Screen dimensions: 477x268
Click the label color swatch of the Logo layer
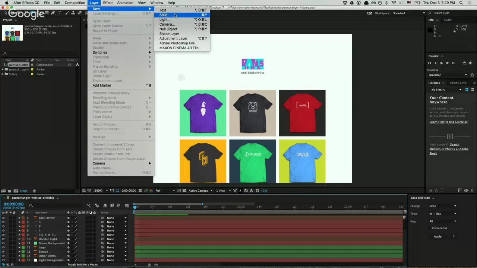coord(23,248)
